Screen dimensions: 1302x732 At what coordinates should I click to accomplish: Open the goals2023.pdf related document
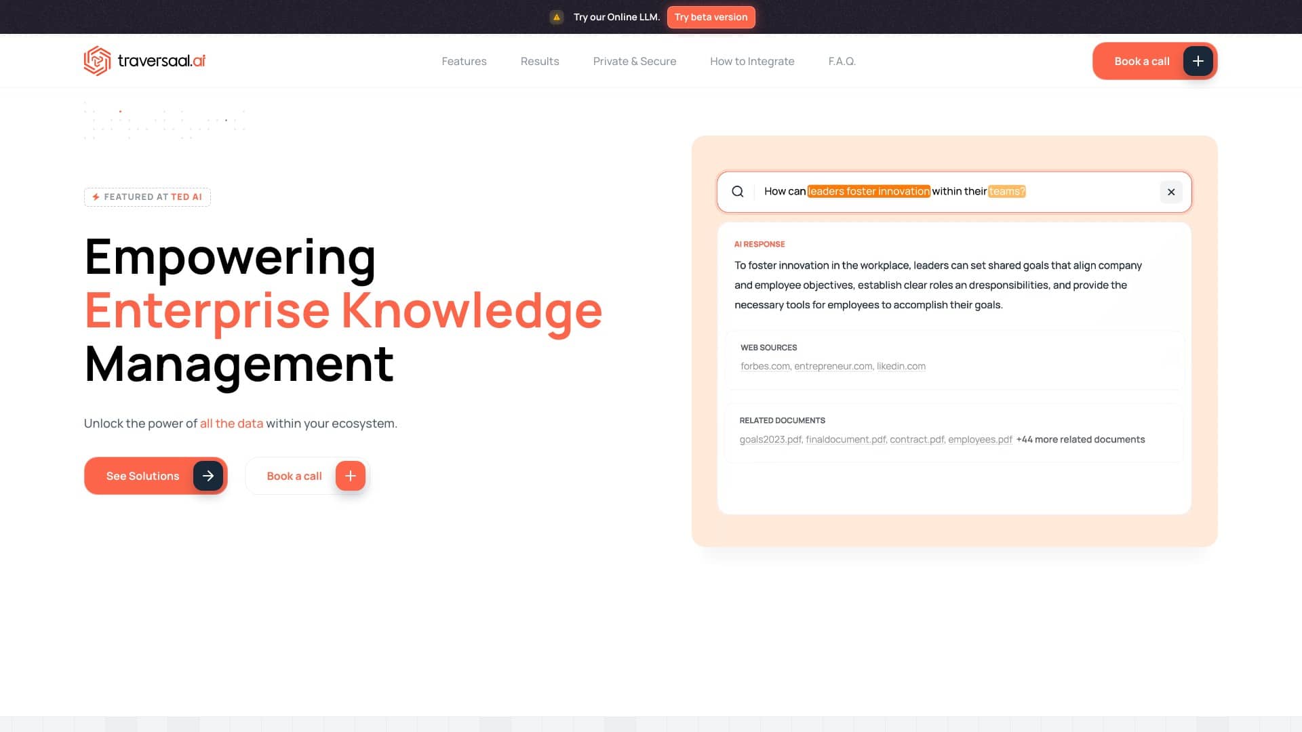tap(770, 439)
